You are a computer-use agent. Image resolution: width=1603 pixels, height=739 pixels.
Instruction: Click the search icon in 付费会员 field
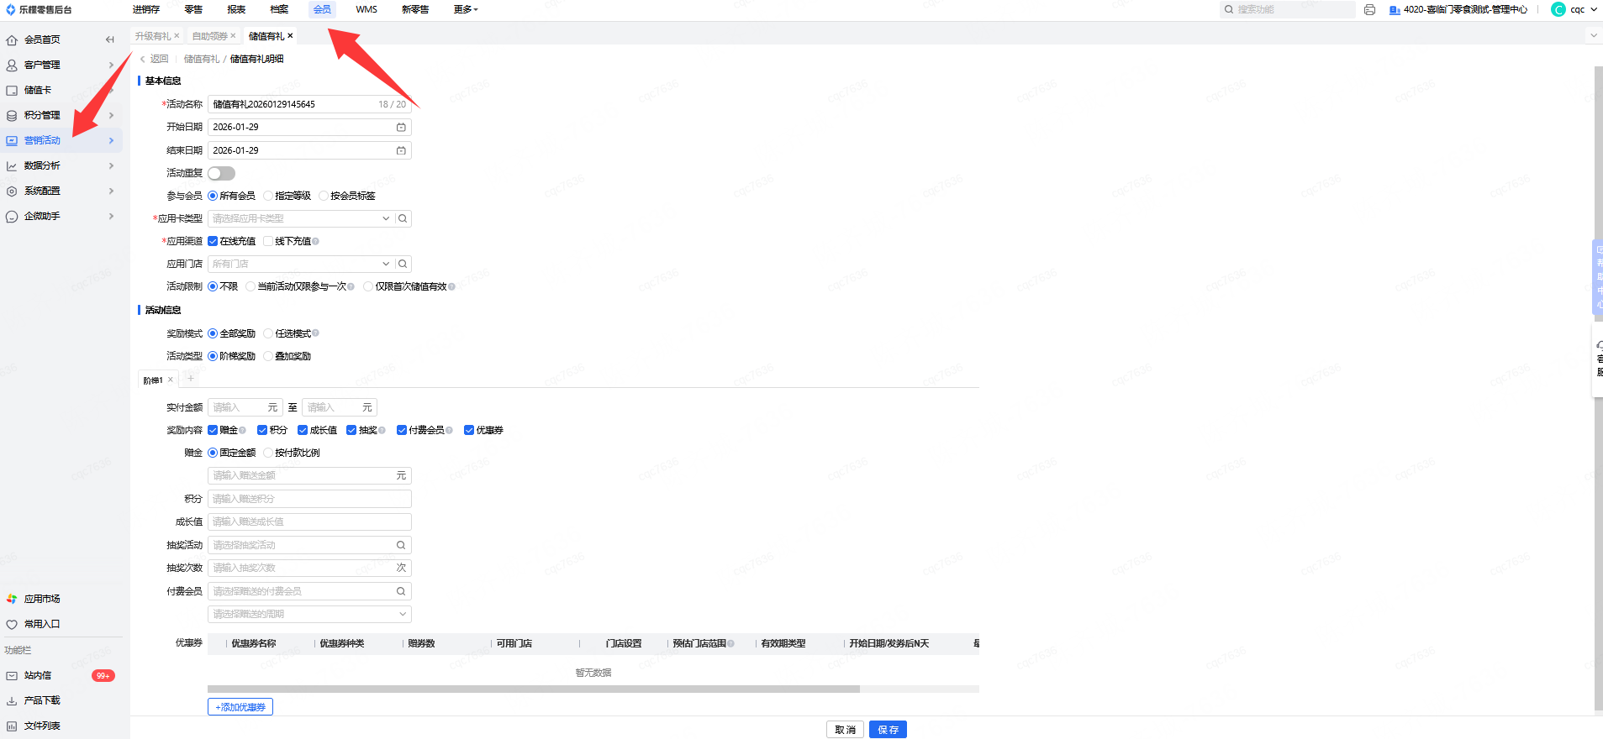point(401,591)
